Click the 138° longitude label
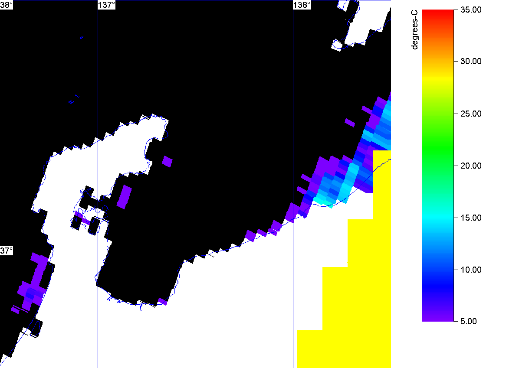This screenshot has height=368, width=506. 302,5
